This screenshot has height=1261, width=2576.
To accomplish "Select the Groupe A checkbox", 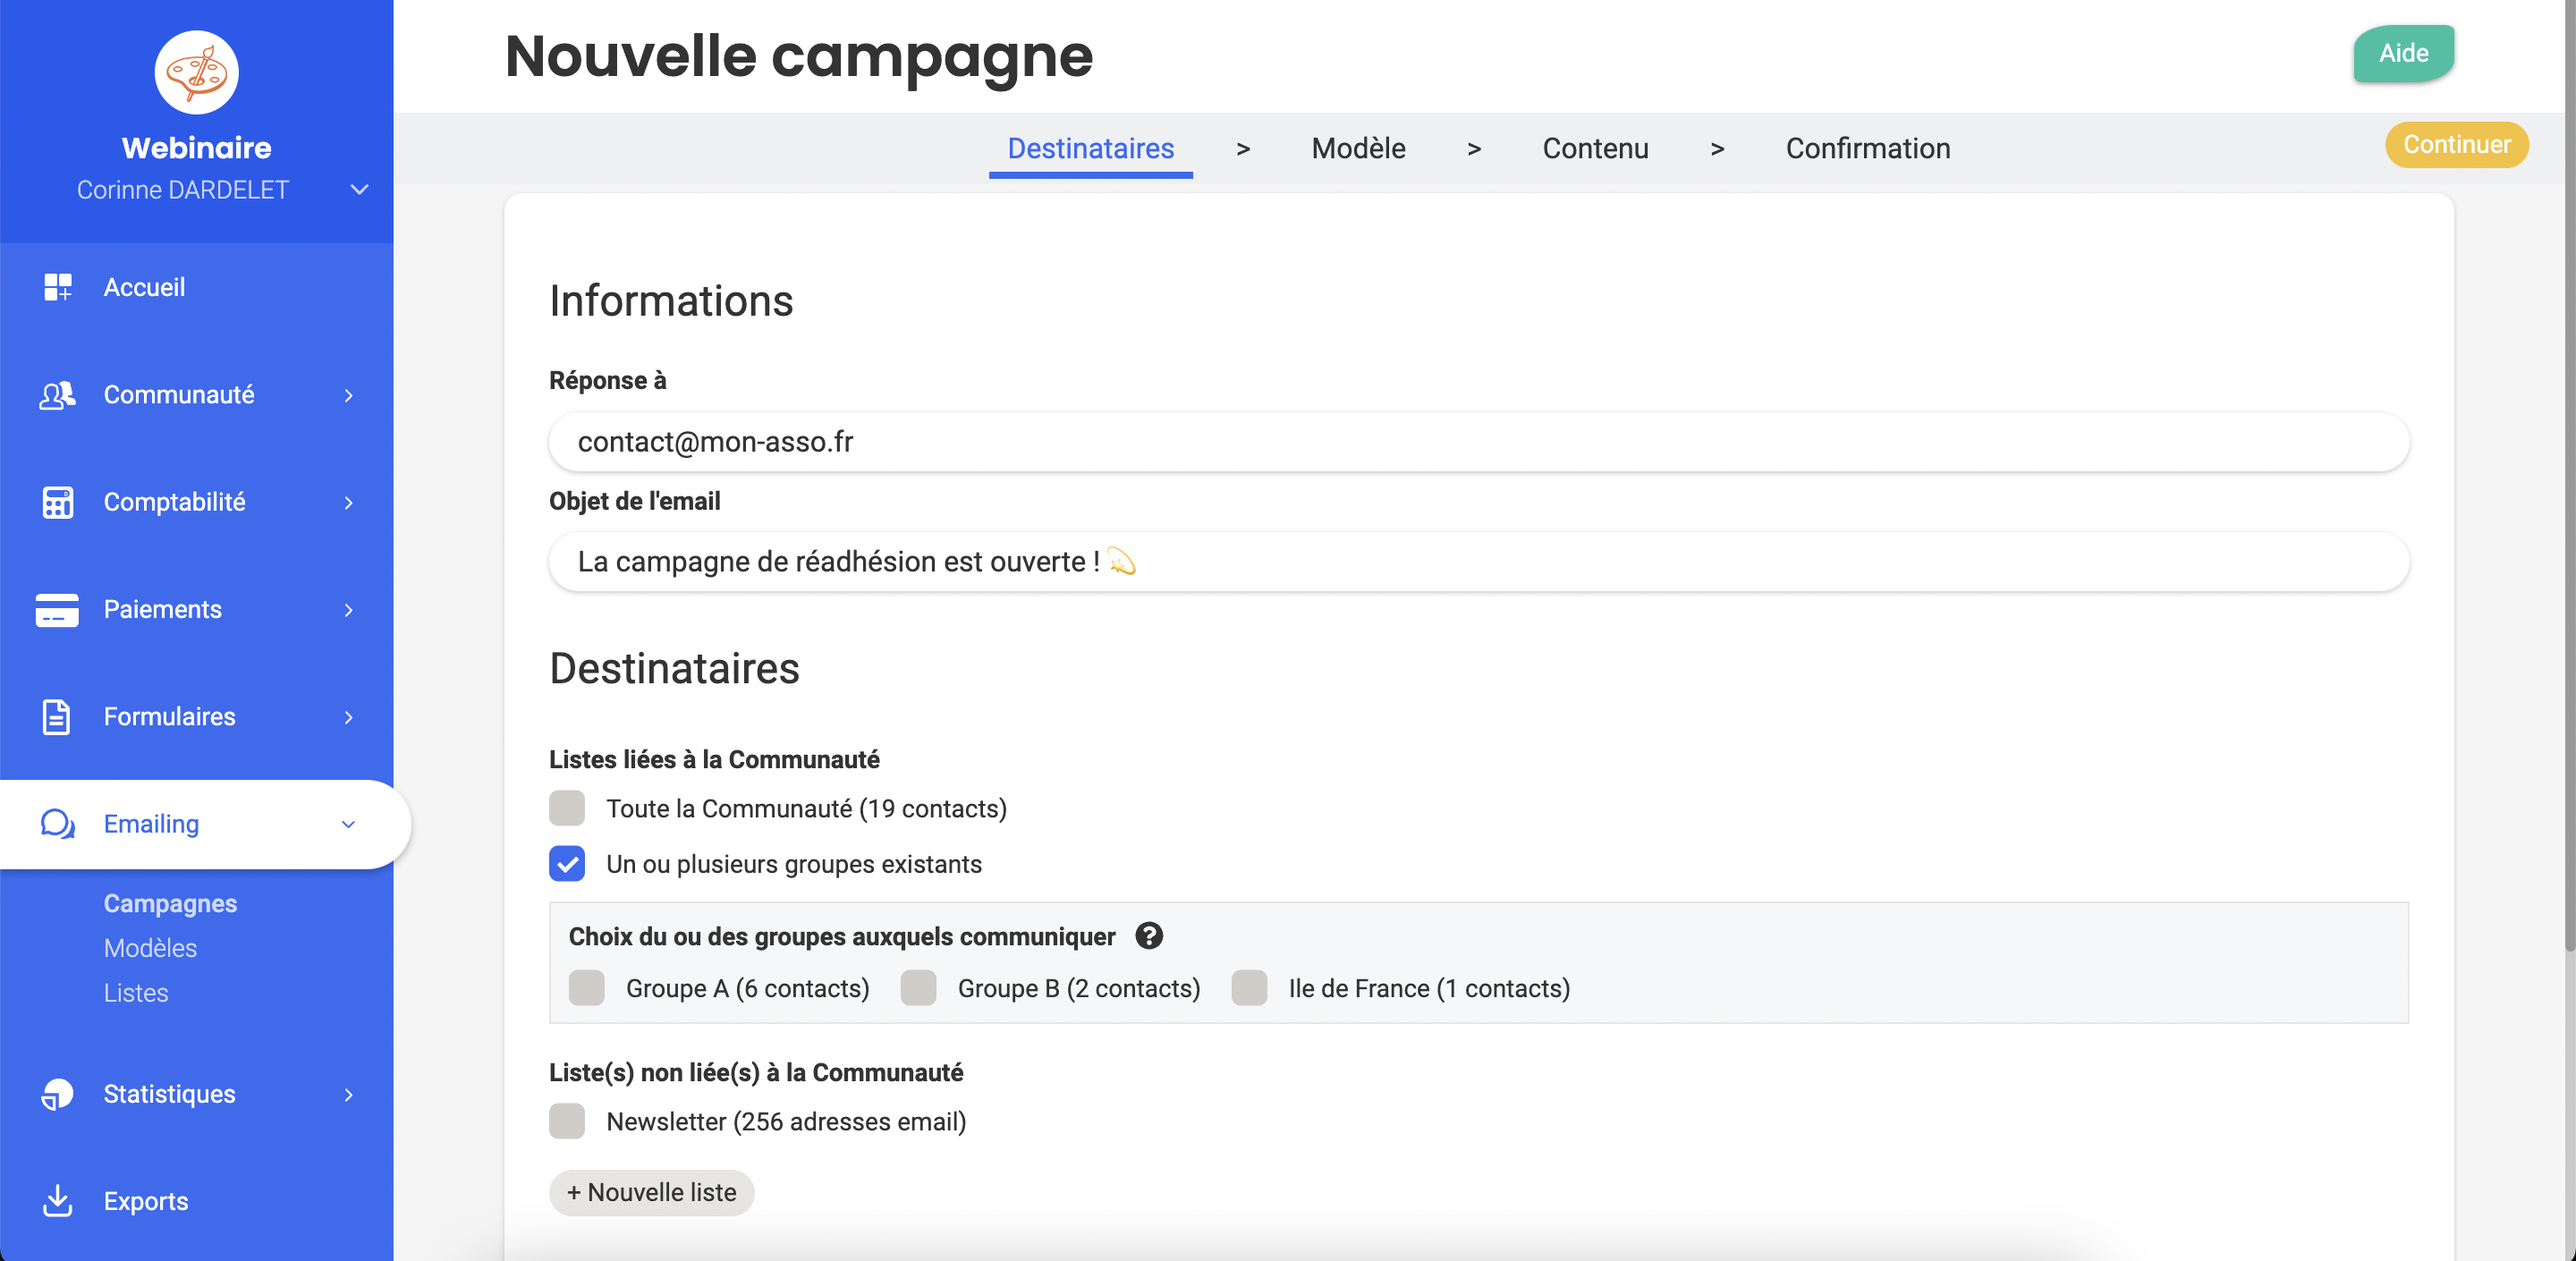I will 587,988.
